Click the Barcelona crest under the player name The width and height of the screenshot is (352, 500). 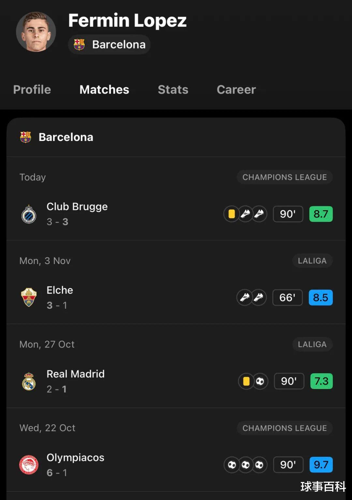79,44
